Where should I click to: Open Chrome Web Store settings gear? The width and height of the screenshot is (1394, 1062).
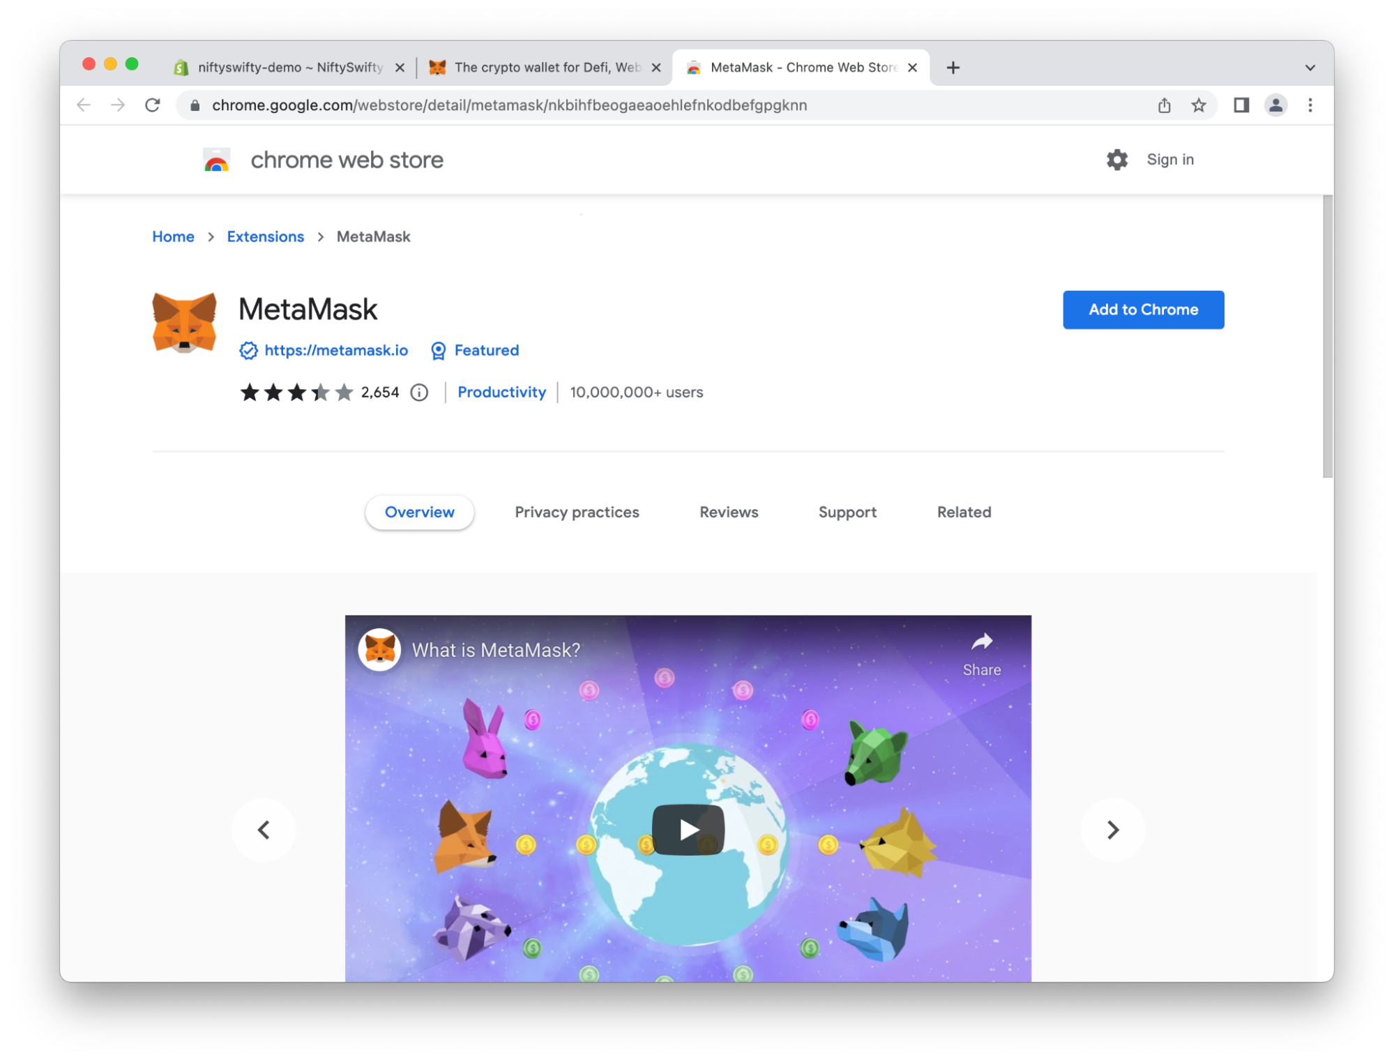click(x=1116, y=160)
